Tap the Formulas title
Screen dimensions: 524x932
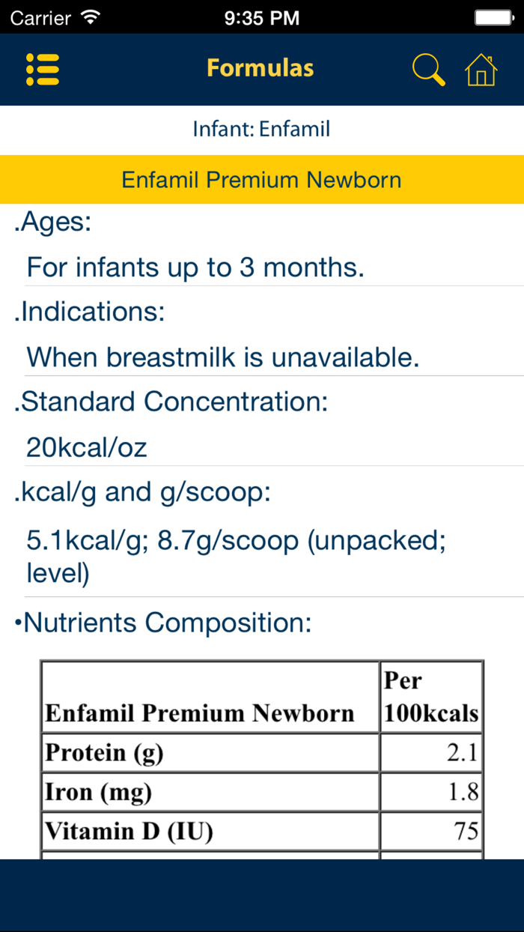pos(261,68)
